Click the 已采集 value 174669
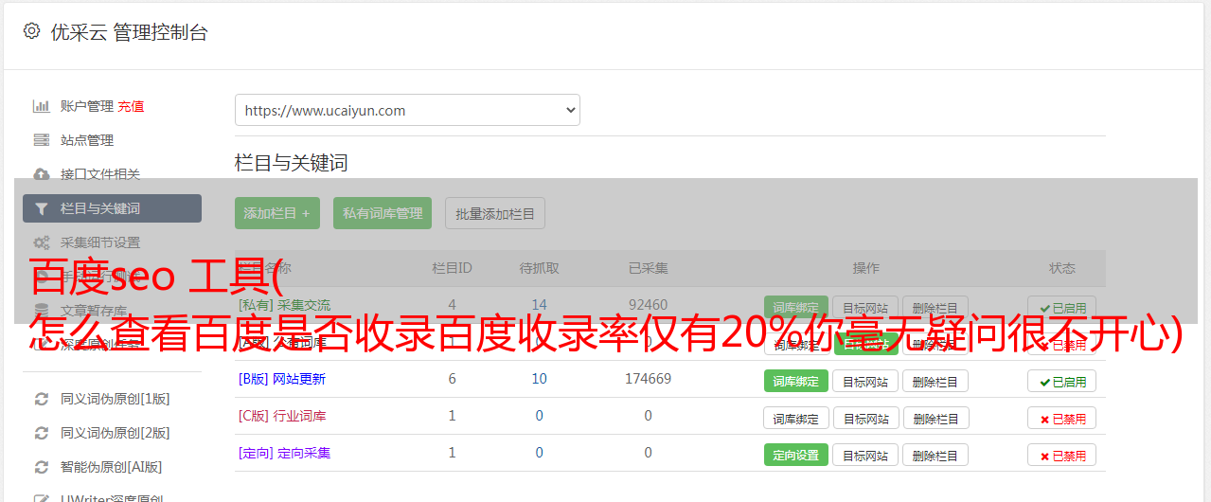This screenshot has height=502, width=1211. pos(648,379)
